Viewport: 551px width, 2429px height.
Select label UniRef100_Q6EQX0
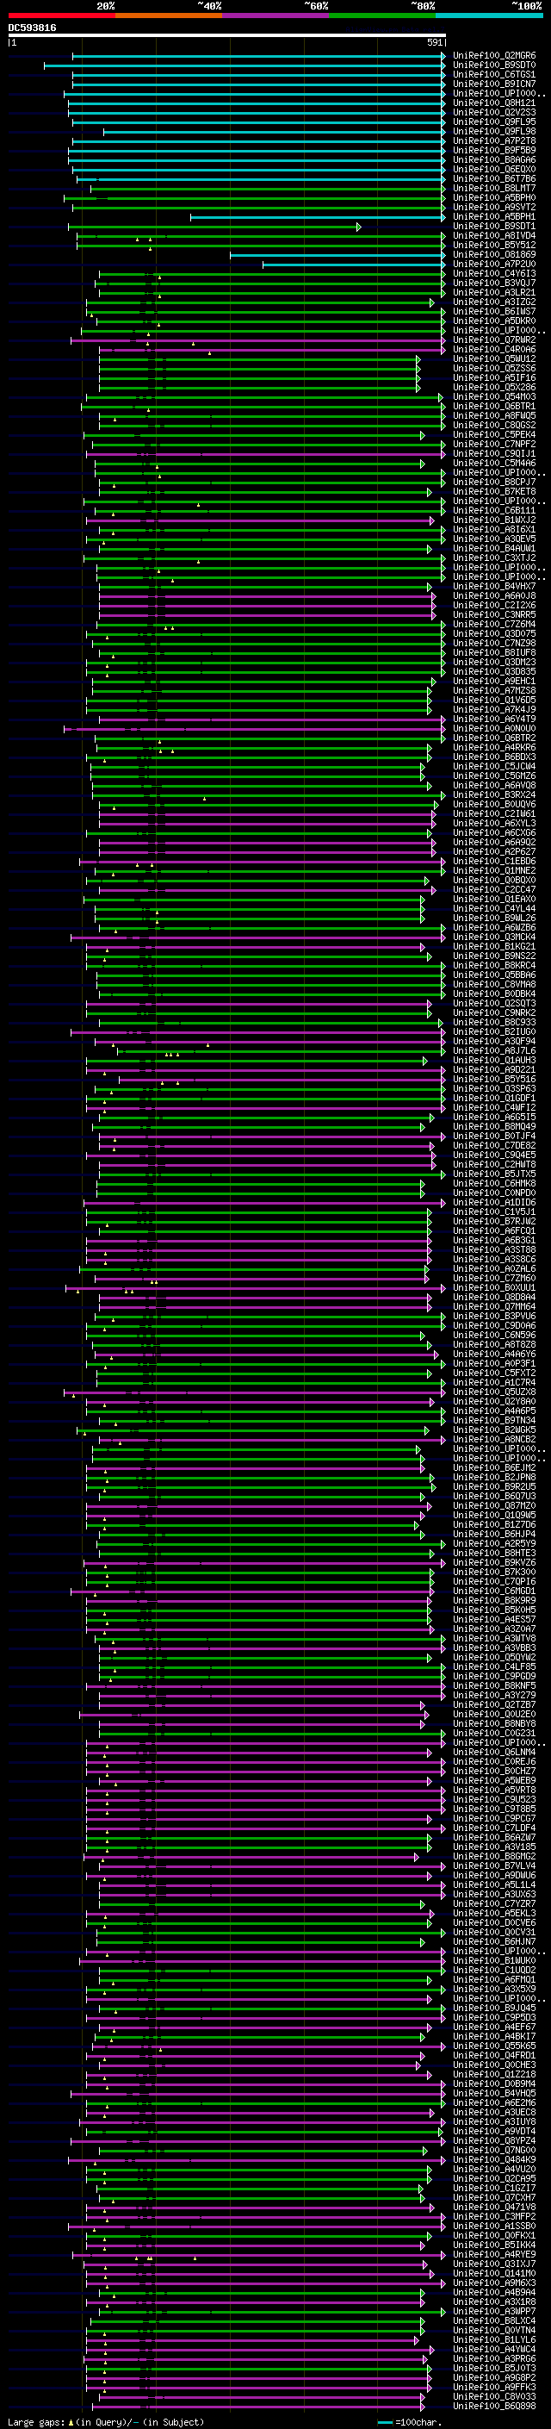pyautogui.click(x=494, y=170)
